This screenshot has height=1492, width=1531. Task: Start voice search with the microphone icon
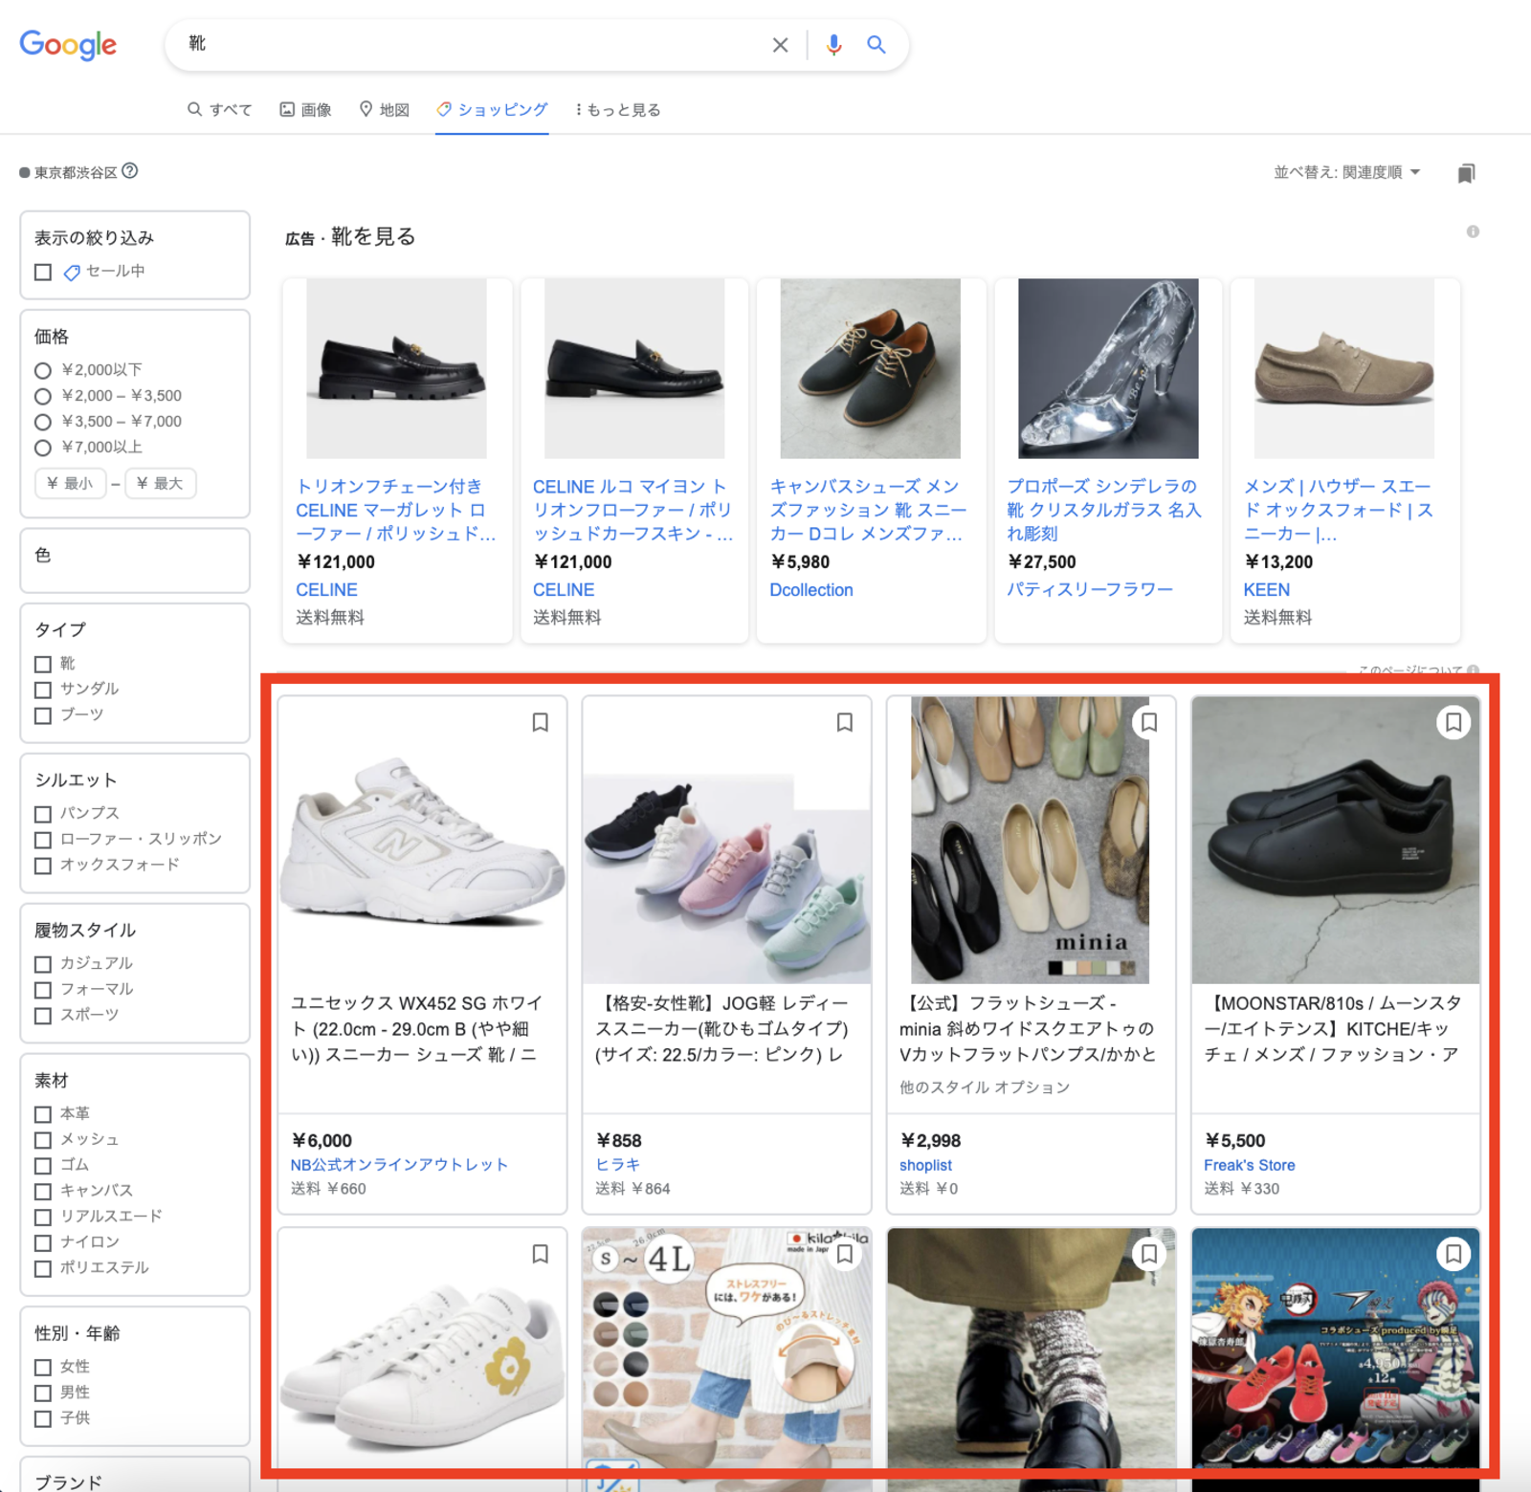(833, 45)
